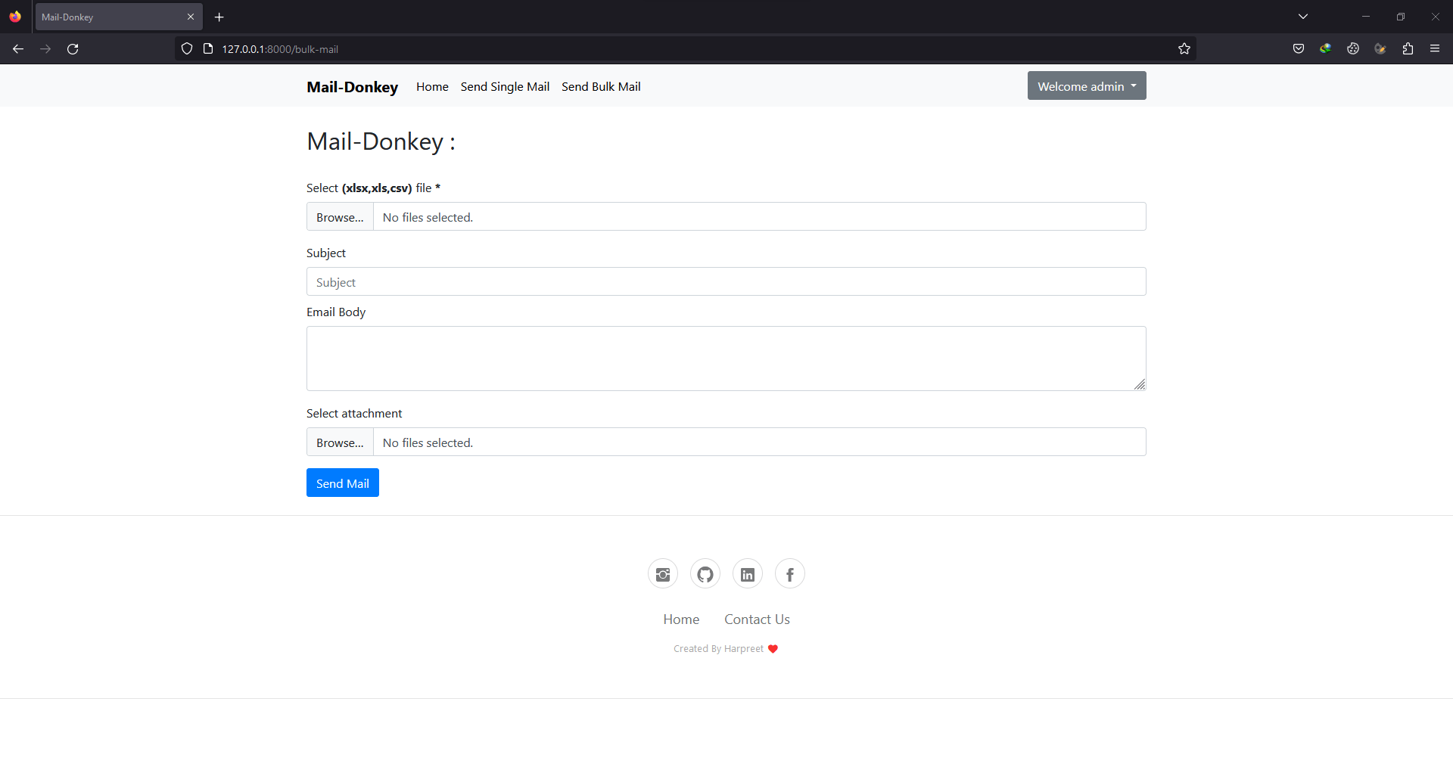Open the Contact Us link
Screen dimensions: 1453x773
[757, 619]
